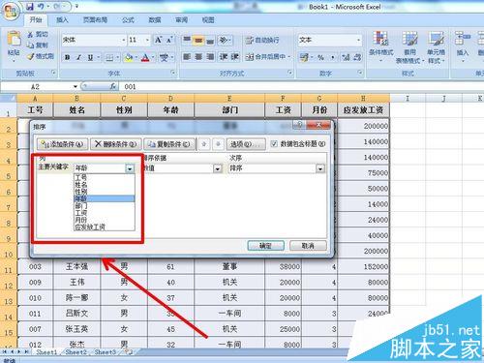
Task: Click font color A swatch
Action: (145, 57)
